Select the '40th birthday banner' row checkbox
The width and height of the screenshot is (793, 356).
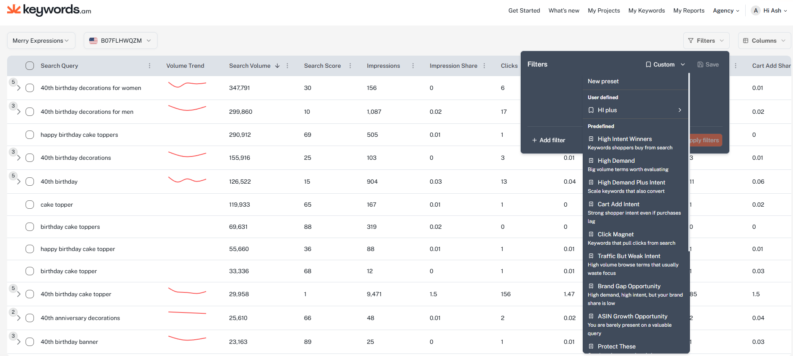(x=30, y=342)
